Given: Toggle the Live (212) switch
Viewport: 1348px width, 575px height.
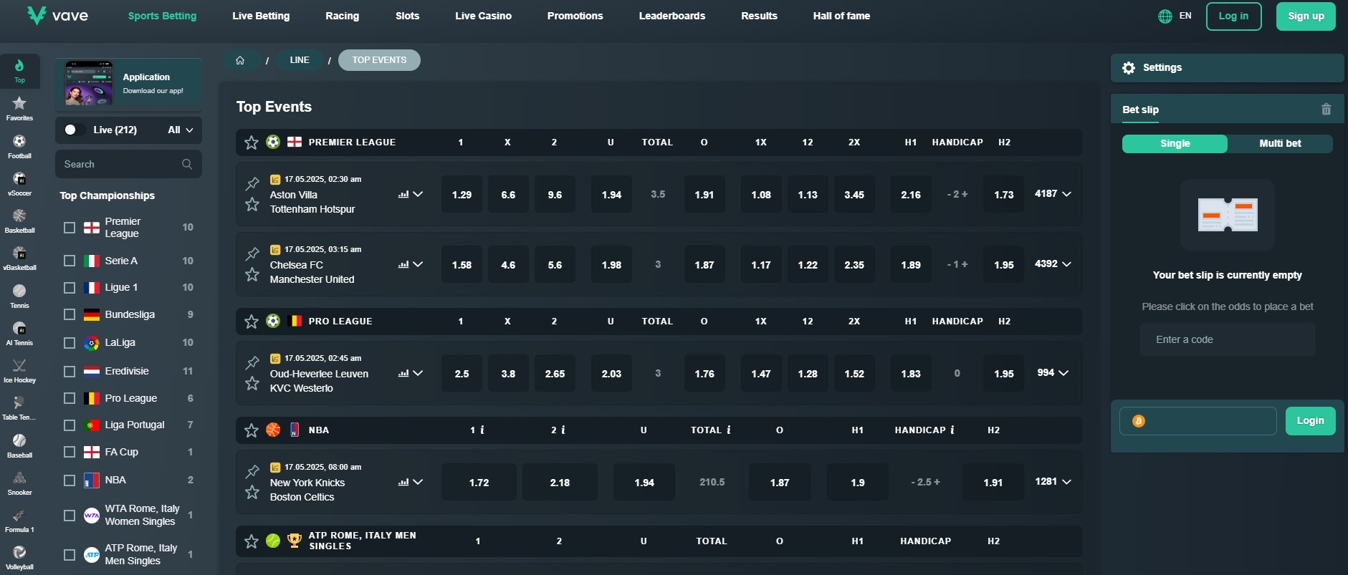Looking at the screenshot, I should click(74, 130).
